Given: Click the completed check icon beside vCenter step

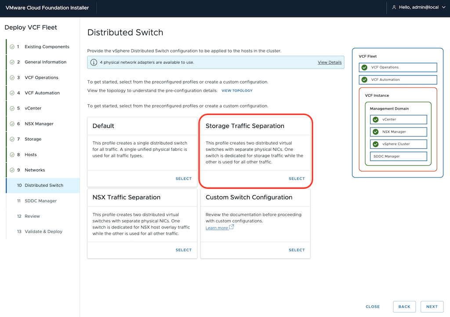Looking at the screenshot, I should coord(12,108).
